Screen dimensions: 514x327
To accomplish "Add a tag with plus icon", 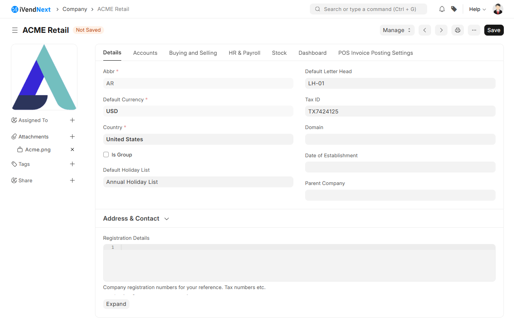I will click(x=72, y=164).
